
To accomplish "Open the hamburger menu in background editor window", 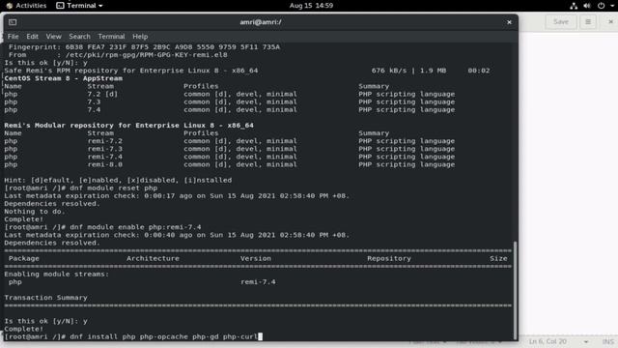I will [x=588, y=22].
